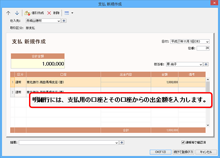Click the 続けて登録(F7) button

tap(183, 152)
